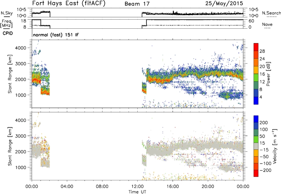The width and height of the screenshot is (281, 194).
Task: Click the 'Velocity [m s-1]' colorbar label
Action: pos(275,146)
